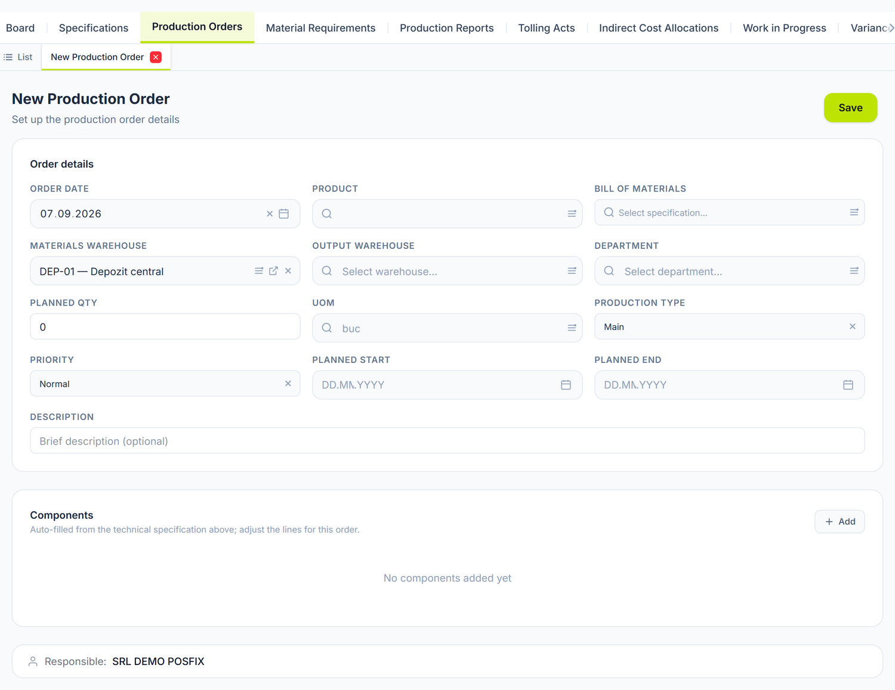Click the Order Date 07.09.2026 value
895x690 pixels.
pyautogui.click(x=71, y=214)
